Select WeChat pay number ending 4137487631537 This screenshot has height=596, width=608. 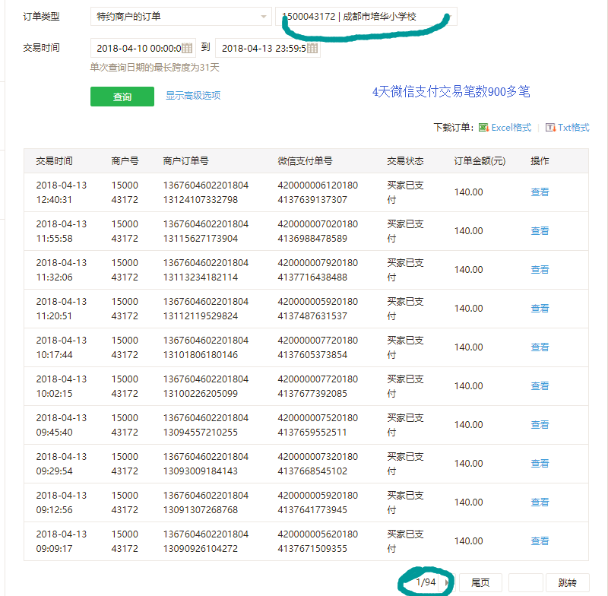[318, 309]
